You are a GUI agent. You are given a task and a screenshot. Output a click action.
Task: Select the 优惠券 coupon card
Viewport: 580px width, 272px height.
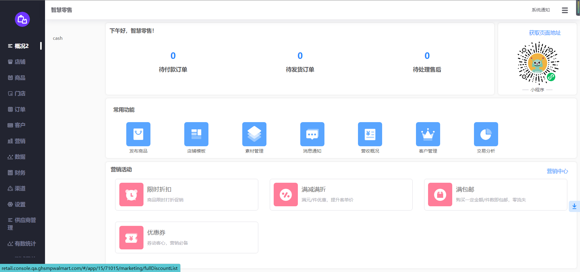click(186, 238)
